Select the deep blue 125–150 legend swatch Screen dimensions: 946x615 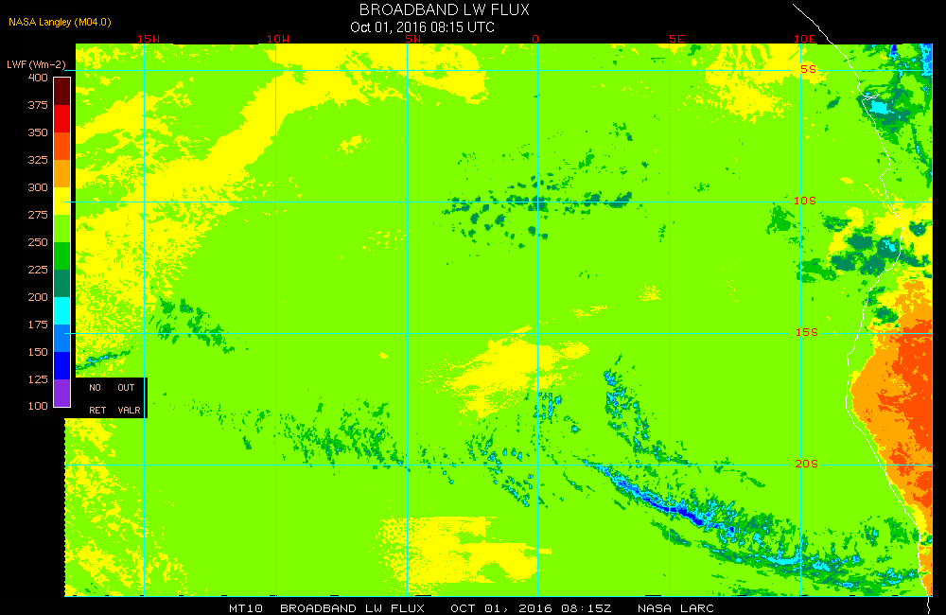[62, 365]
